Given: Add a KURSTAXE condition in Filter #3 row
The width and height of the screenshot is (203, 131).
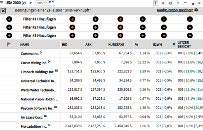Looking at the screenshot, I should pos(120,35).
